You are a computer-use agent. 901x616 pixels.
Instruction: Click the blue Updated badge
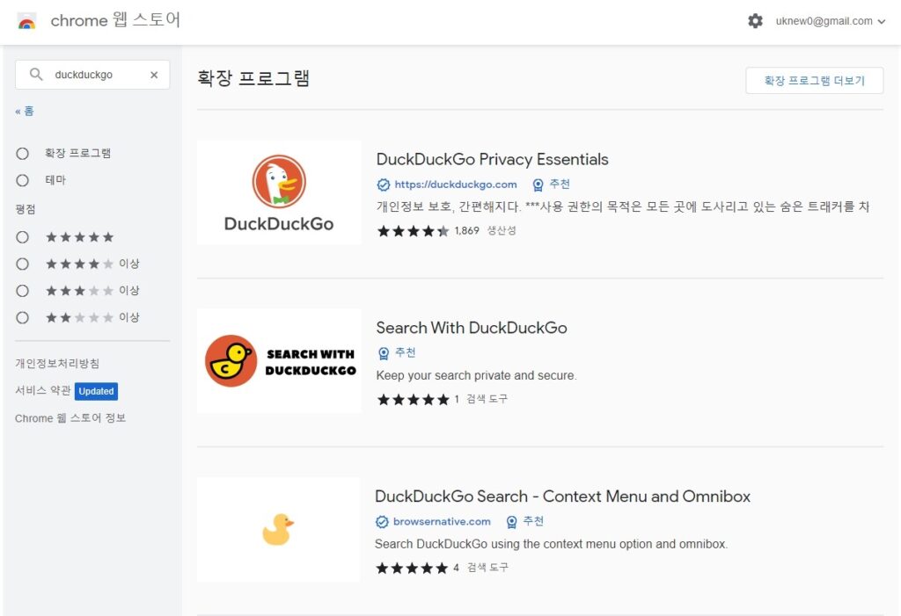(x=97, y=391)
